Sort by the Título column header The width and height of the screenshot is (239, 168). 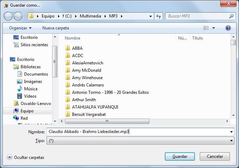pyautogui.click(x=197, y=38)
